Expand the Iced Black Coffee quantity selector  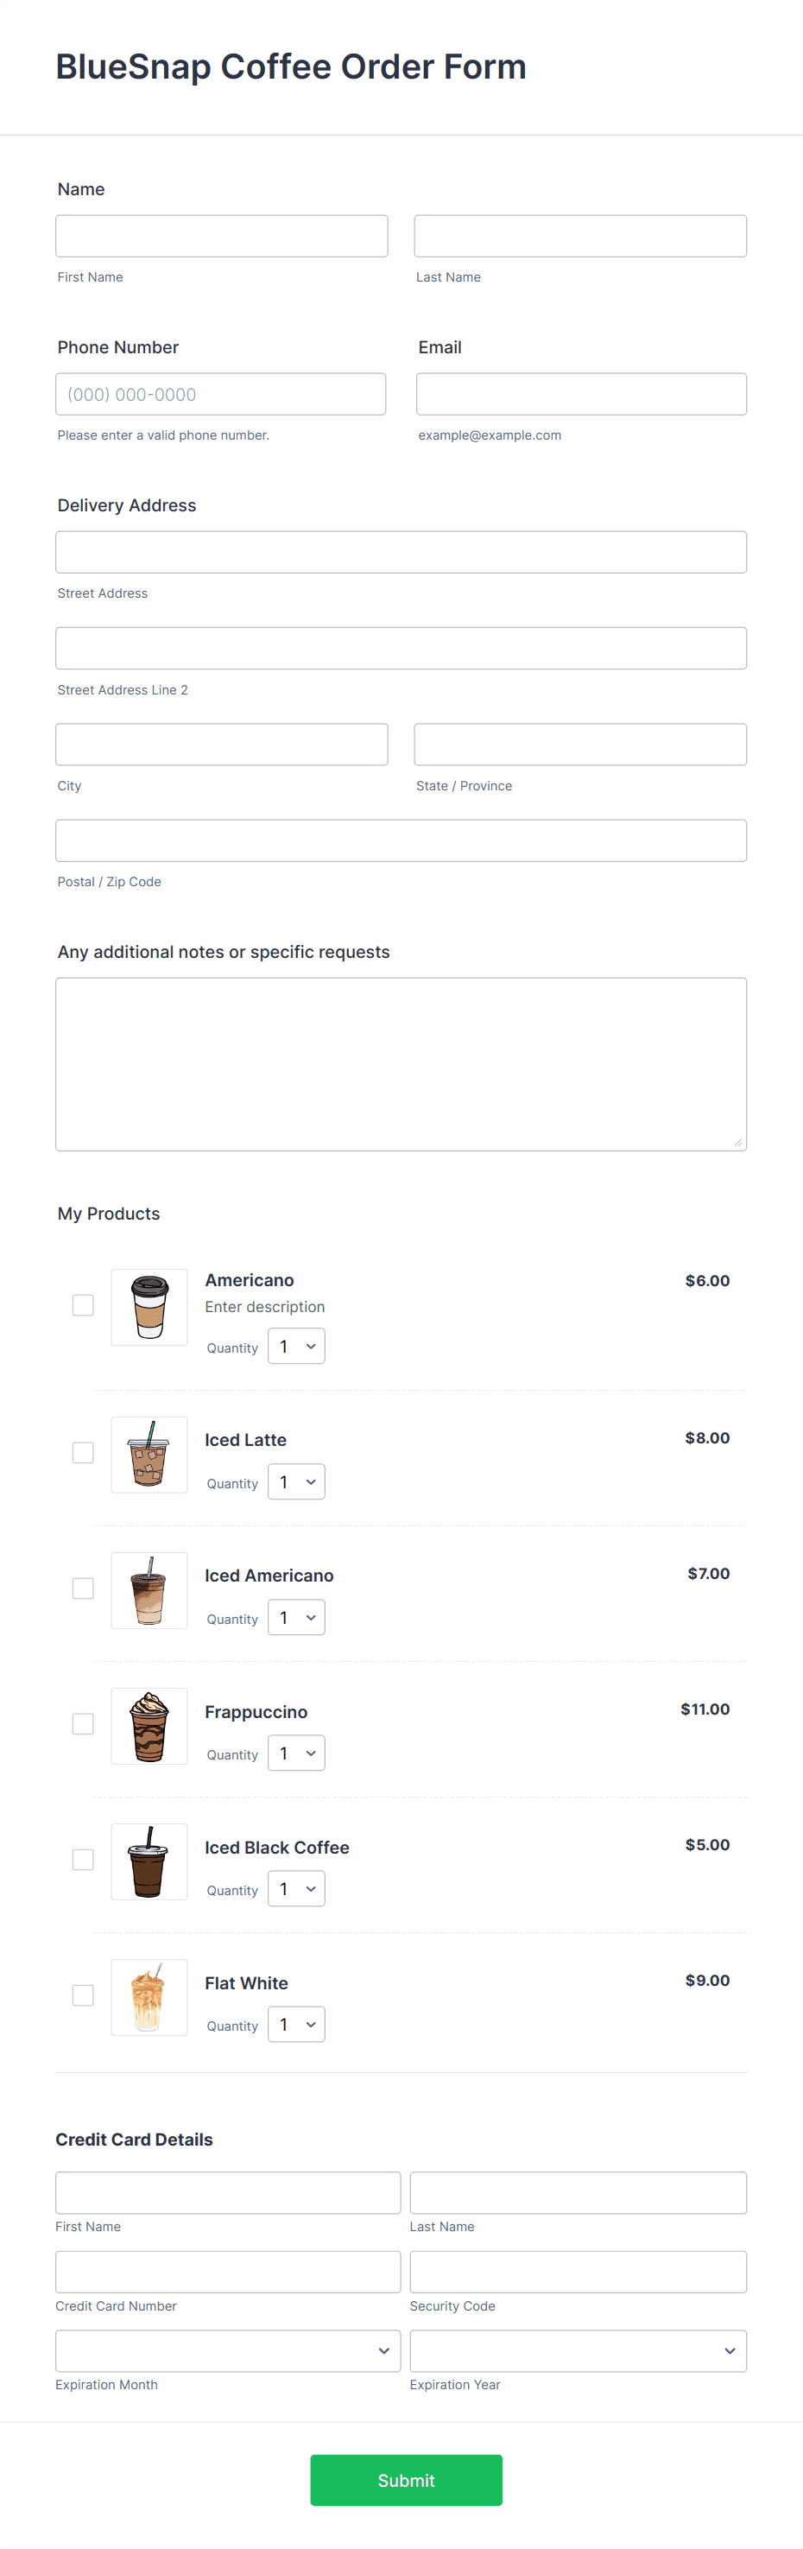[x=297, y=1889]
